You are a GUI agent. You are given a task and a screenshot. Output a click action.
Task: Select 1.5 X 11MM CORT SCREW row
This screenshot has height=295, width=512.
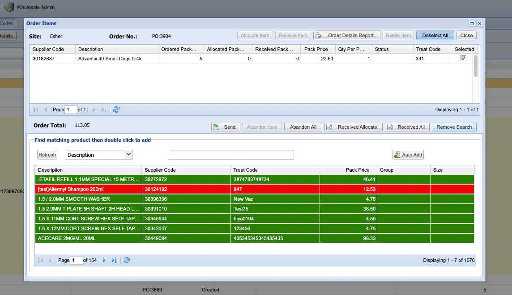[x=254, y=219]
